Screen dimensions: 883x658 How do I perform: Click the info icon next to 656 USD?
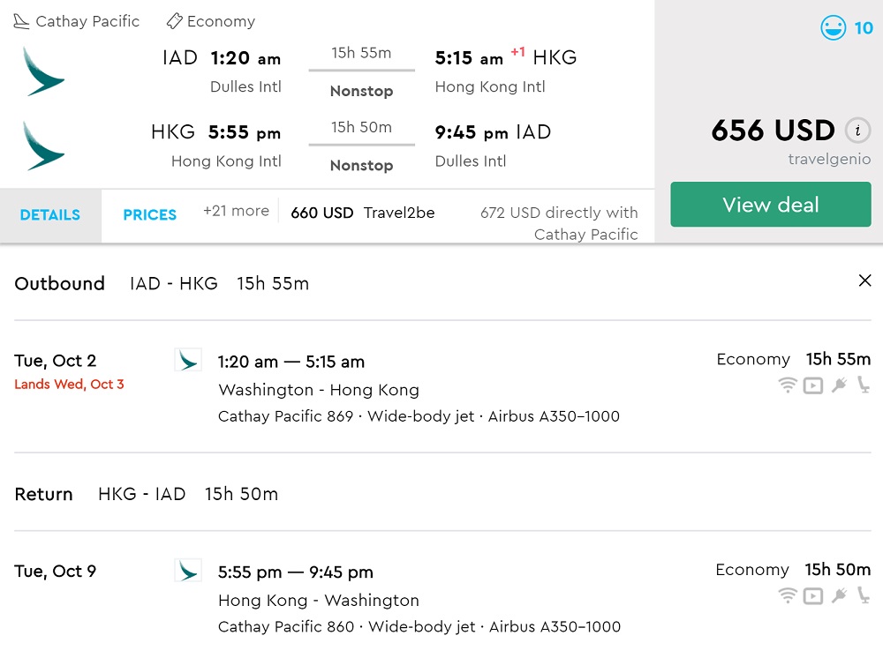[x=857, y=131]
